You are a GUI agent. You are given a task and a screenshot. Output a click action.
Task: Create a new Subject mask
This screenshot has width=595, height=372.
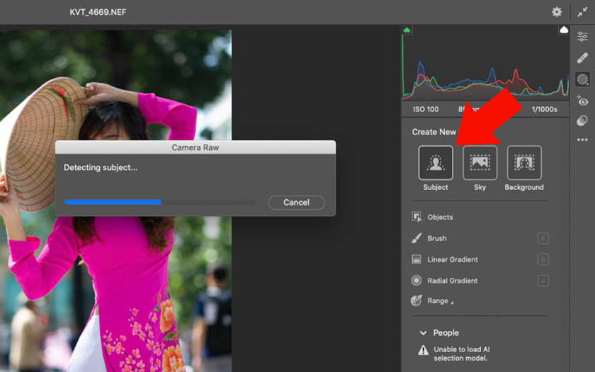(436, 162)
